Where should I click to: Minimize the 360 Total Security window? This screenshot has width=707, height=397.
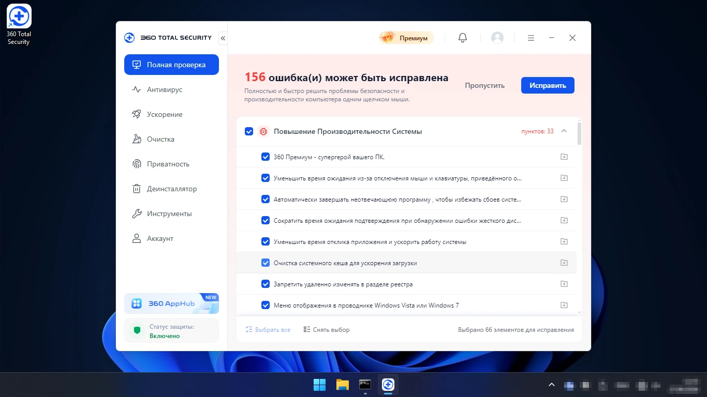click(x=552, y=38)
